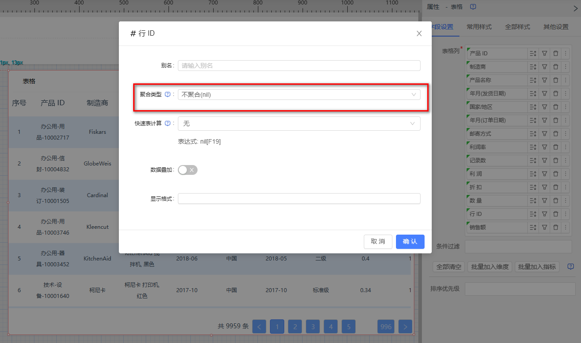The image size is (581, 343).
Task: Click the 排序优先级 field
Action: tap(520, 289)
